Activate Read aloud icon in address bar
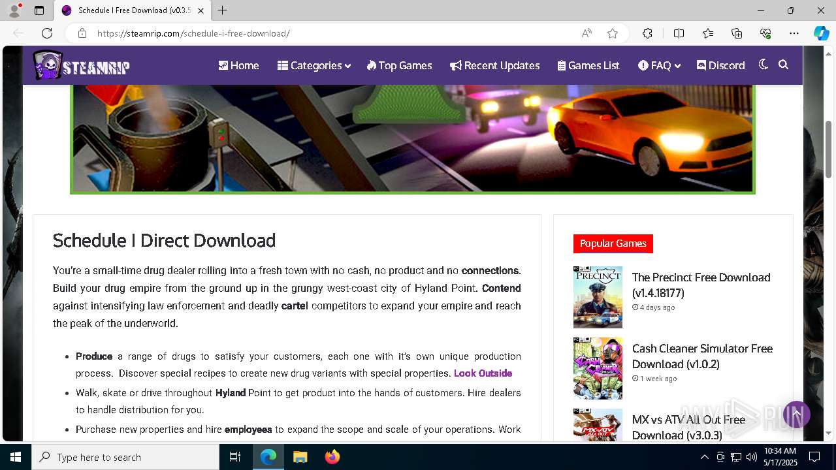 pos(587,33)
